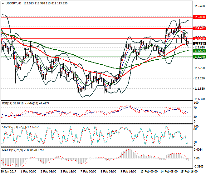
Task: Click the -0.3903 MACD scale value
Action: [x=199, y=167]
